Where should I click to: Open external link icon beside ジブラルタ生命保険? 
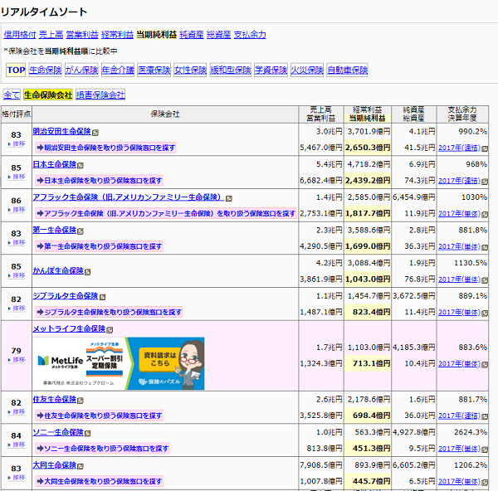click(x=102, y=297)
